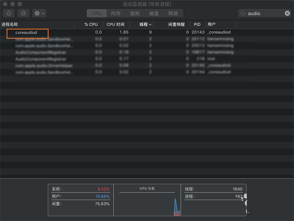Viewport: 294px width, 221px height.
Task: Open the search filter dropdown arrow
Action: (x=246, y=13)
